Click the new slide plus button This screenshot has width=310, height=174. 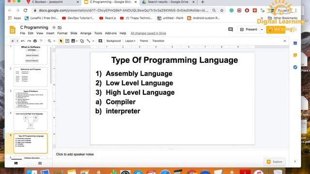13,41
